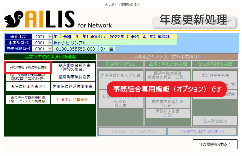Viewport: 242px width, 156px height.
Task: Click the 事業所番号 input field showing 0001
Action: (40, 43)
